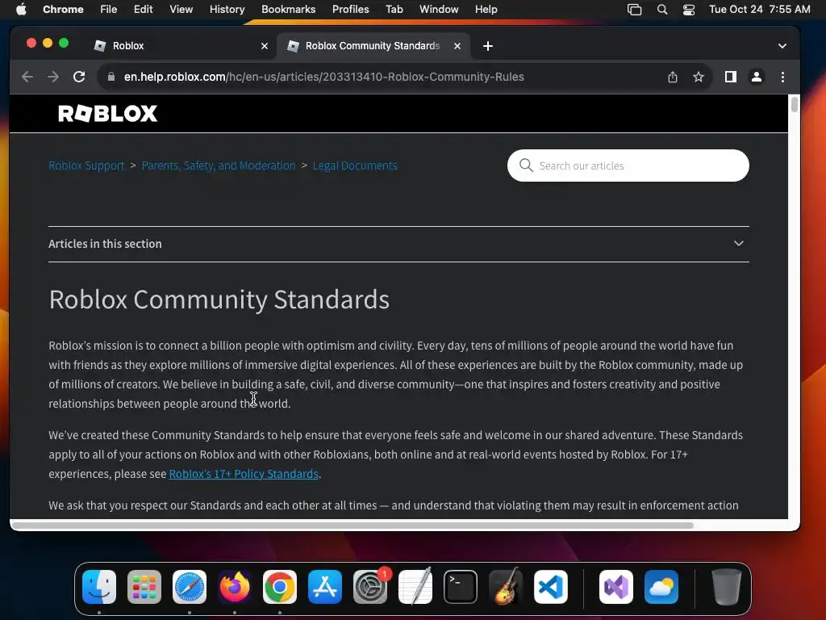Close the Roblox tab
Screen dimensions: 826x620
[x=265, y=46]
